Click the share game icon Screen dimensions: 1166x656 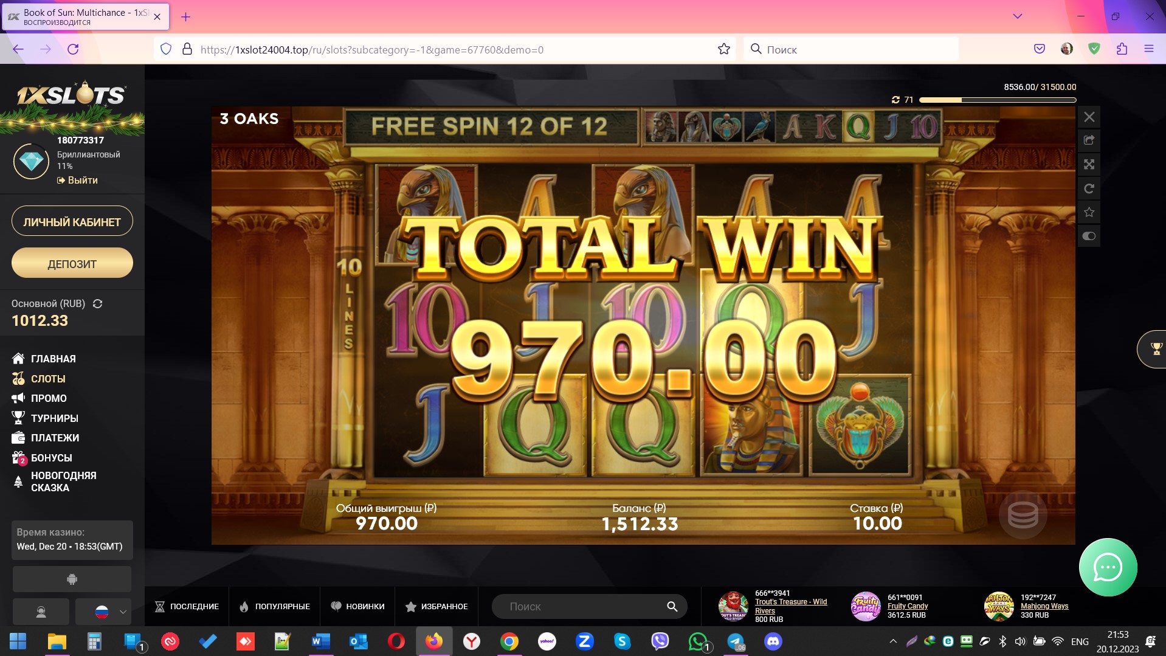1089,140
